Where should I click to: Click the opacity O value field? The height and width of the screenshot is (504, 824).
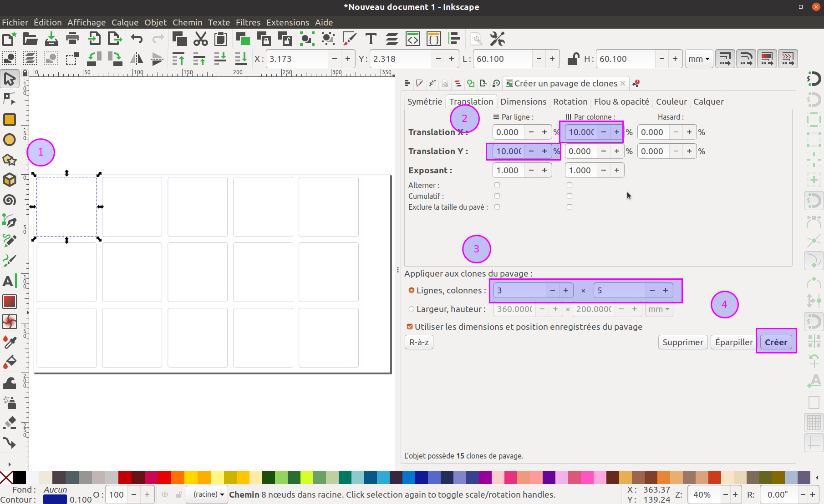tap(116, 494)
